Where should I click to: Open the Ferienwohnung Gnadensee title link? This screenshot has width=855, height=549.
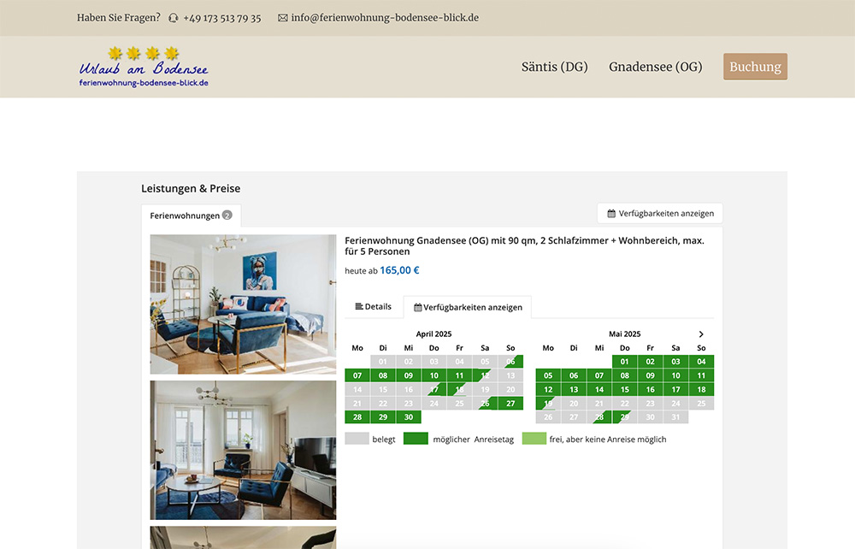pos(524,246)
